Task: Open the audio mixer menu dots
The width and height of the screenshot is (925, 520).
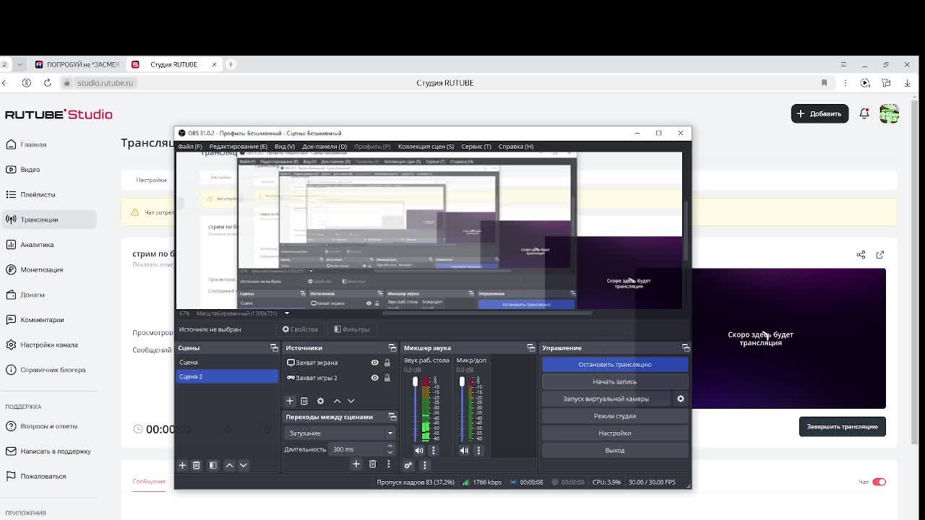Action: [425, 465]
